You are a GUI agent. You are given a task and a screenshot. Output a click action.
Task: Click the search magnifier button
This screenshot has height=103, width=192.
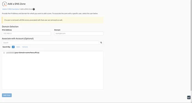(x=101, y=43)
